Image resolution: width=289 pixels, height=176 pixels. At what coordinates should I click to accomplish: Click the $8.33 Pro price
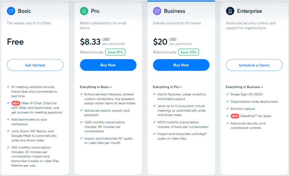pyautogui.click(x=90, y=42)
